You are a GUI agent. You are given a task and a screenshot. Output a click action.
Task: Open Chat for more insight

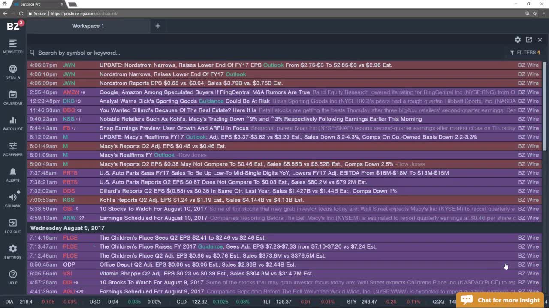pos(500,300)
